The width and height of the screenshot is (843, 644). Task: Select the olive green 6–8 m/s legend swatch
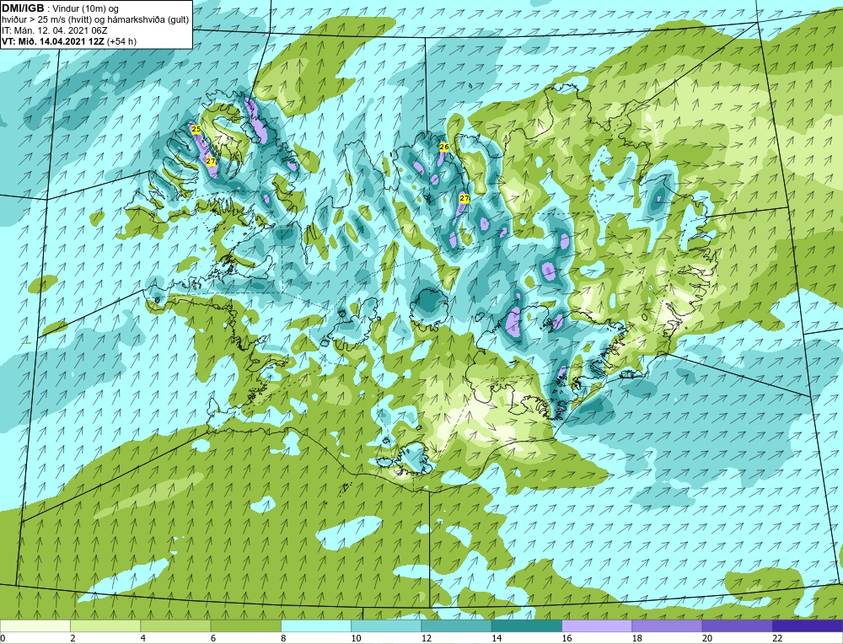click(245, 626)
